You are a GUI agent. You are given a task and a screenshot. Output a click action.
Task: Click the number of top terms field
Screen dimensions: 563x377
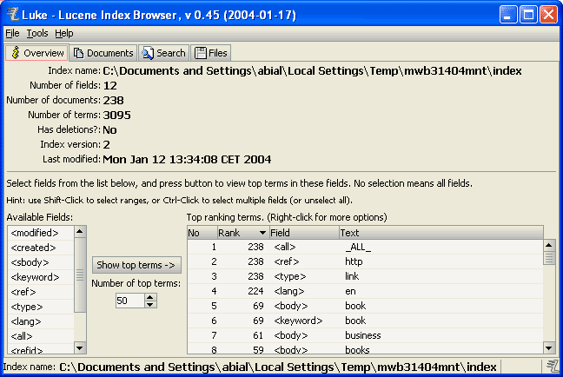[130, 301]
